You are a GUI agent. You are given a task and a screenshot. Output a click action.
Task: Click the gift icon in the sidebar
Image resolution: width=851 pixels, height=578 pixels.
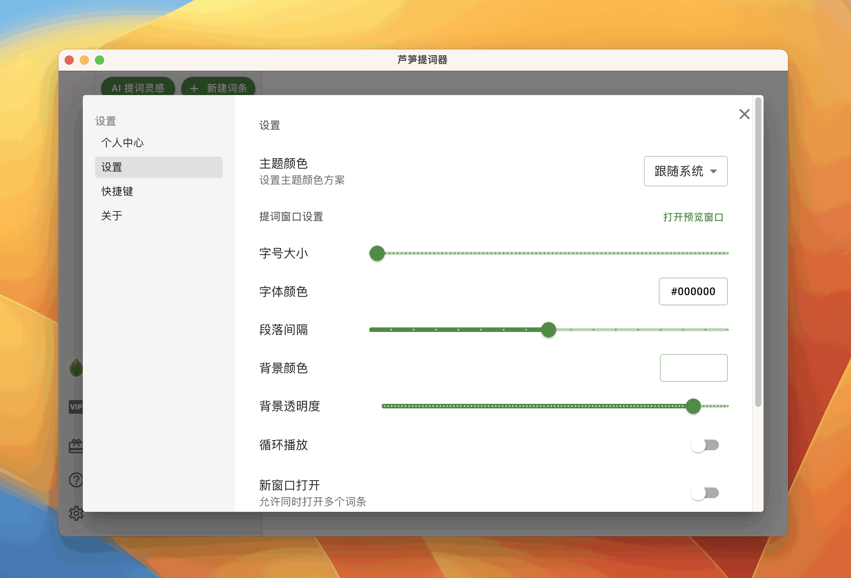(x=76, y=446)
